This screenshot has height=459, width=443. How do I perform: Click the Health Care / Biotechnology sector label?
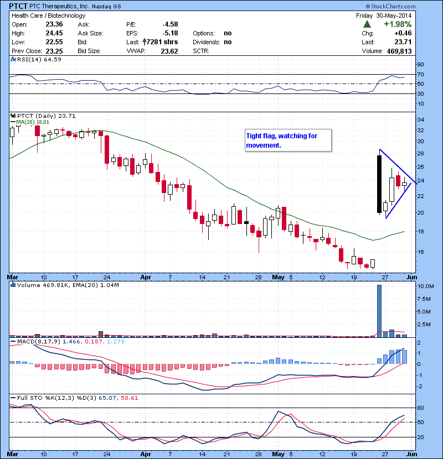point(48,15)
